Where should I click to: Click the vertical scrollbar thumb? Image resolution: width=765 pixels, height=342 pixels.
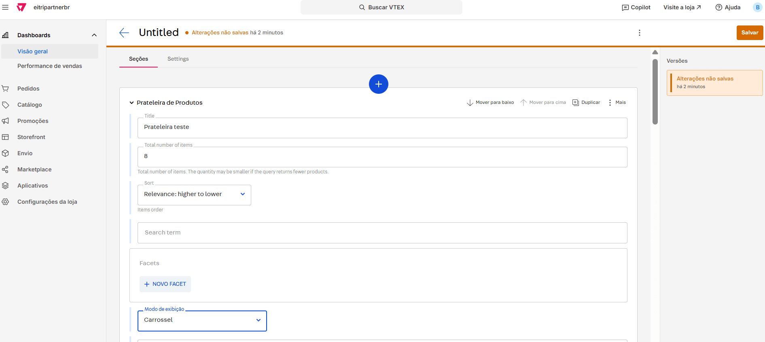coord(655,92)
